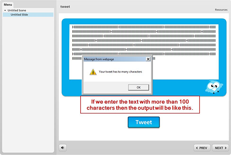Viewport: 231px width, 155px height.
Task: Close the Message from webpage dialog
Action: pos(148,59)
